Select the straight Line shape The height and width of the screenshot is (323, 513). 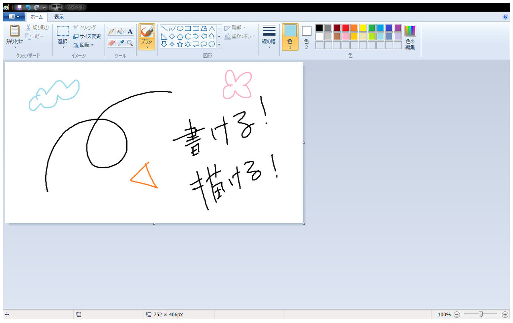164,28
